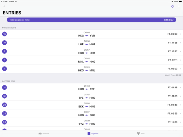Open flight HKG to MNL route
Viewport: 183px width, 137px height.
point(87,70)
